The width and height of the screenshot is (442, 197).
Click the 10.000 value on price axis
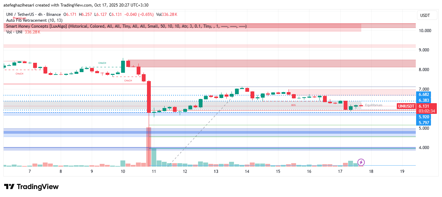[x=425, y=30]
